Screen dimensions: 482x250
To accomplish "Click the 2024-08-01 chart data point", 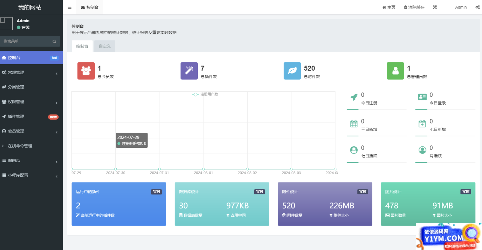I will 203,169.
